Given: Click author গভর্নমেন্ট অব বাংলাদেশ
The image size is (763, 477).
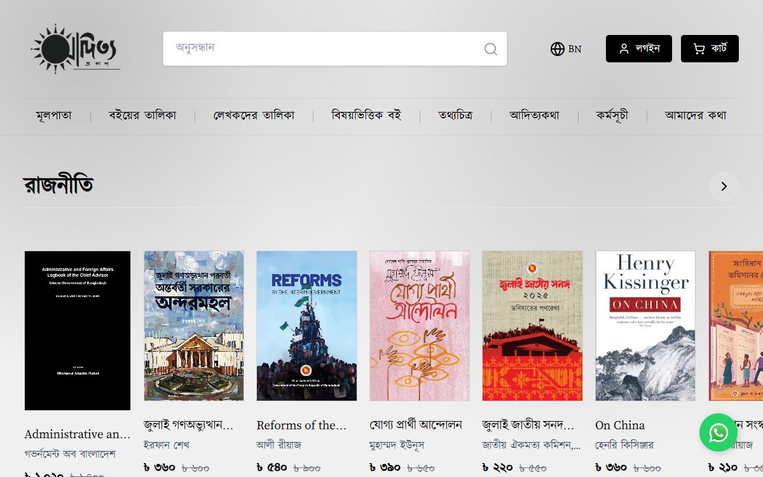Looking at the screenshot, I should click(70, 455).
